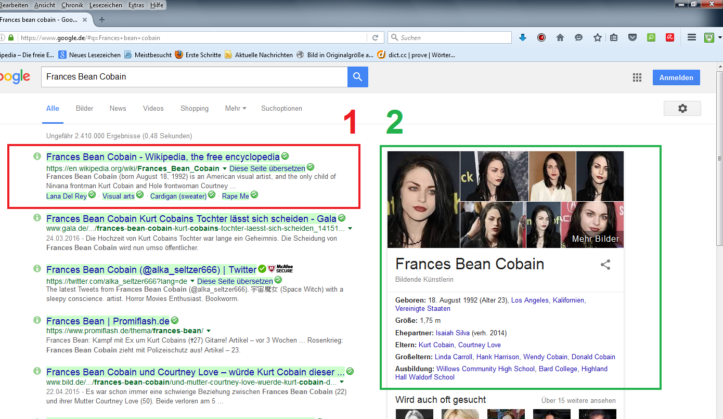This screenshot has width=723, height=419.
Task: Open the Firefox hamburger menu
Action: pyautogui.click(x=692, y=37)
